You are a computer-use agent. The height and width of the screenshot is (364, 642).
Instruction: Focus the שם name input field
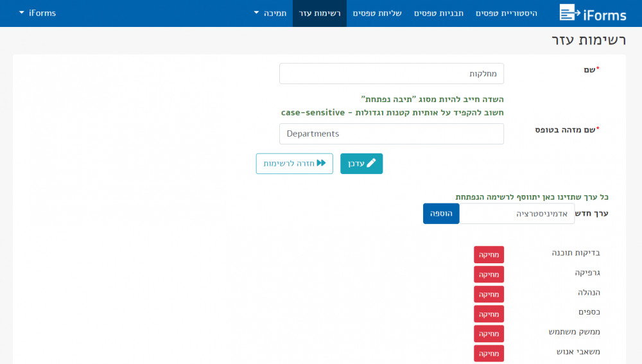pyautogui.click(x=392, y=74)
